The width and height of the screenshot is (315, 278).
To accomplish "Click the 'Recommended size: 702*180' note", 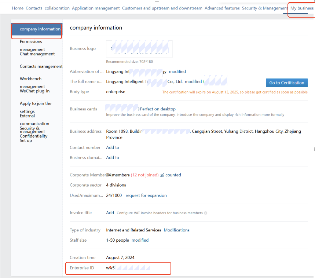I will [129, 62].
